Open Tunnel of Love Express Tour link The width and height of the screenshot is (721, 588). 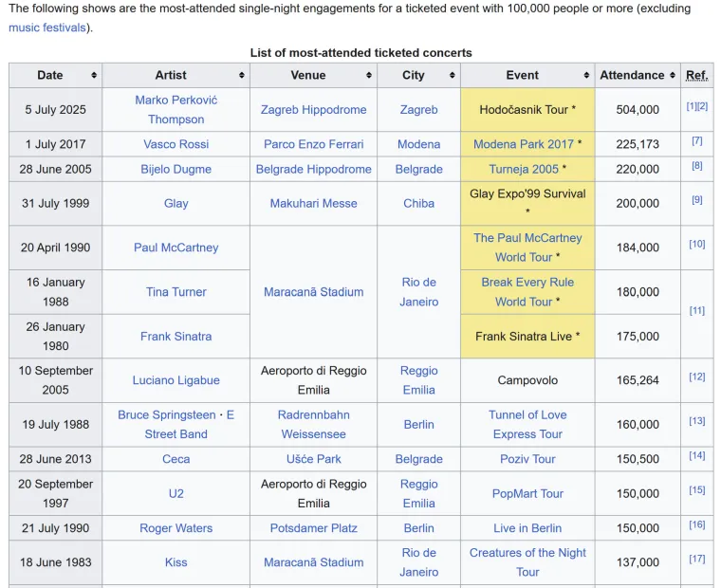tap(527, 424)
